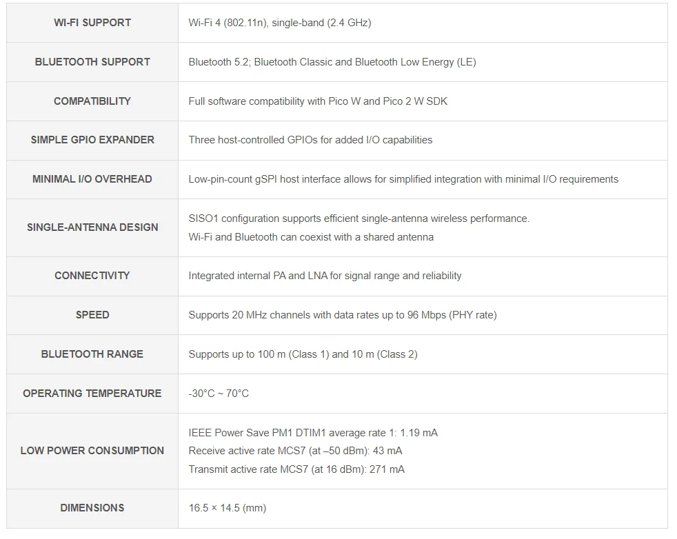Click the MINIMAL I/O OVERHEAD header
677x539 pixels.
[92, 179]
